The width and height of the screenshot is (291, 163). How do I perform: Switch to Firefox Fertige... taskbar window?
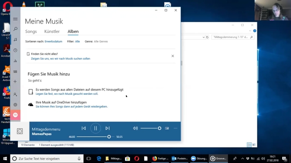point(160,158)
